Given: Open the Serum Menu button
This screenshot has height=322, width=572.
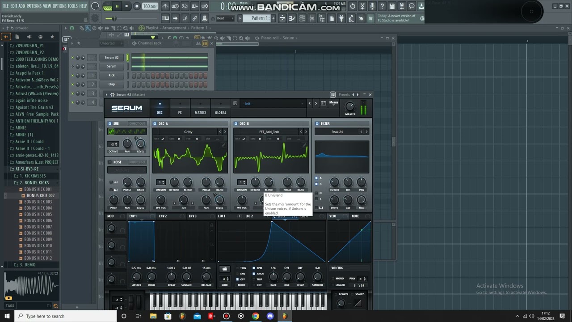Looking at the screenshot, I should point(334,103).
